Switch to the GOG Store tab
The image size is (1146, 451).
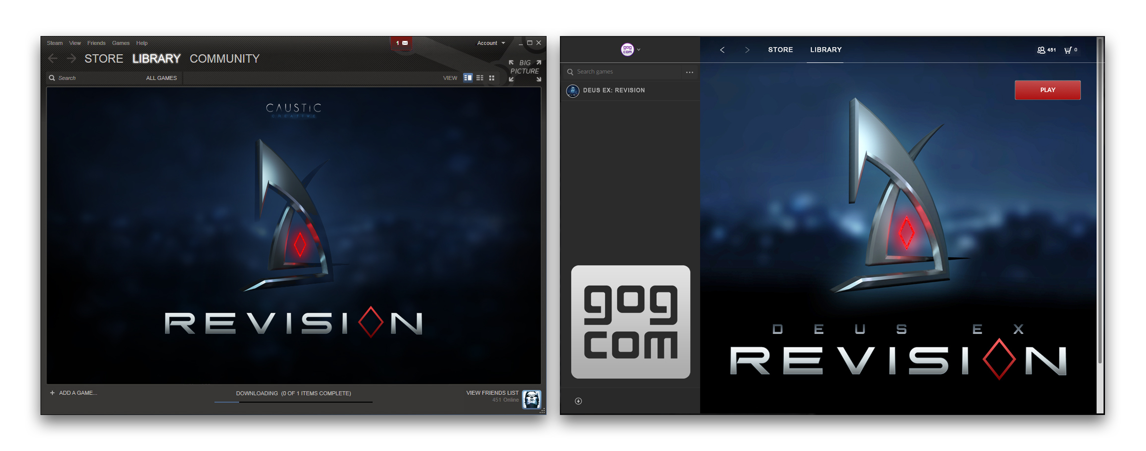[x=780, y=50]
